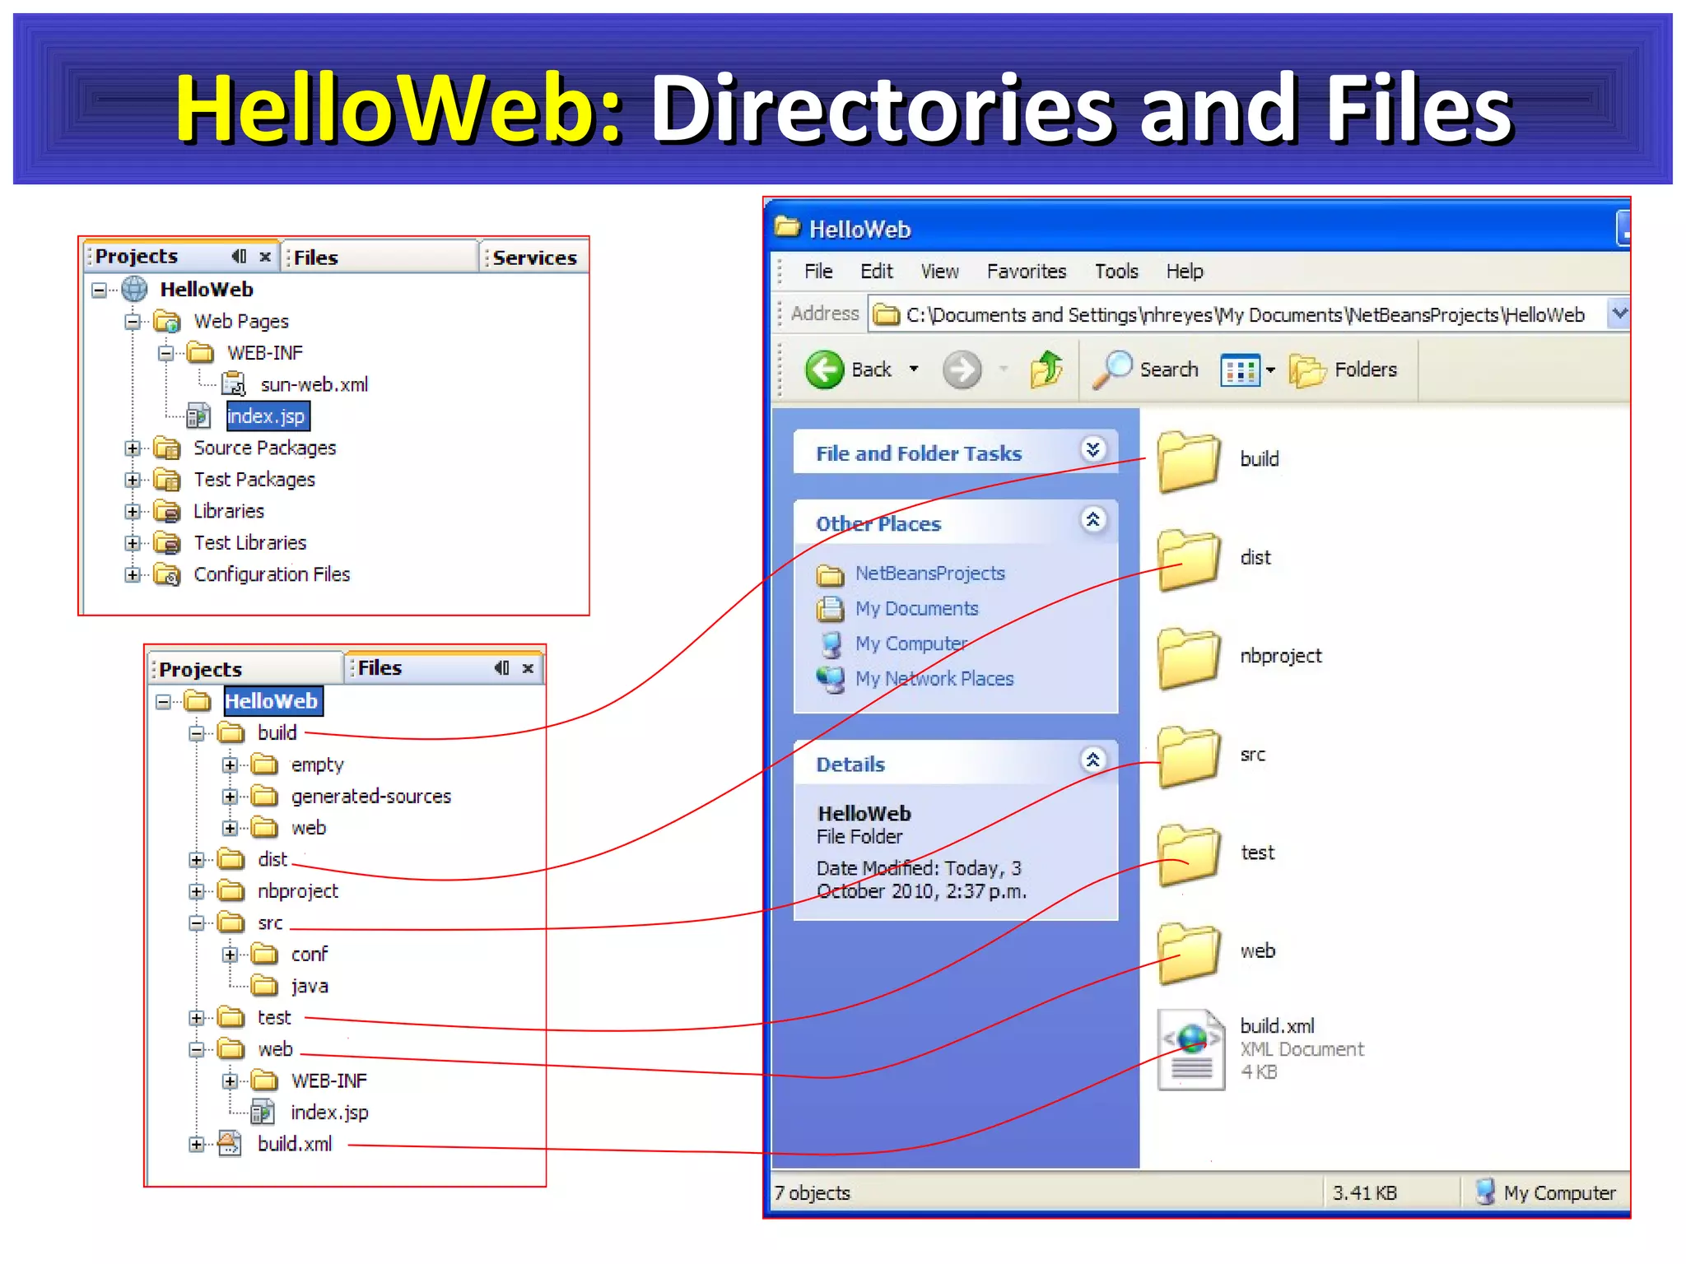Open the Address bar dropdown
1686x1264 pixels.
(1618, 314)
